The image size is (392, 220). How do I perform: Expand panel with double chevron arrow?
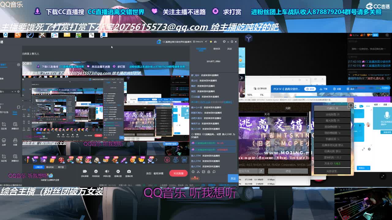pos(241,78)
